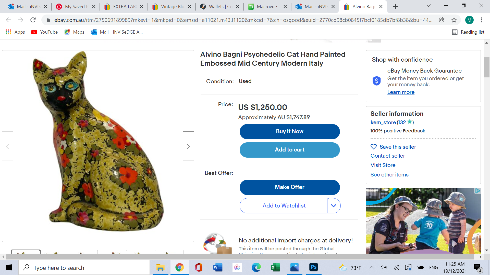
Task: Click the Make Offer button
Action: 290,187
